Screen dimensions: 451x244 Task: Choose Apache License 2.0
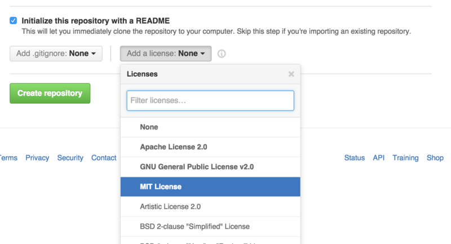click(174, 147)
